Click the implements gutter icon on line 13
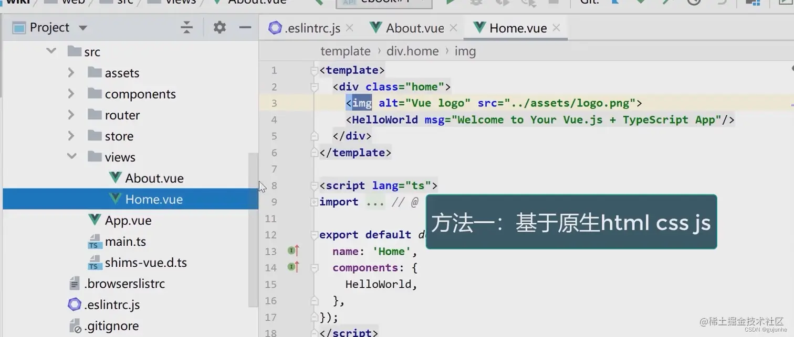The width and height of the screenshot is (794, 337). coord(294,251)
